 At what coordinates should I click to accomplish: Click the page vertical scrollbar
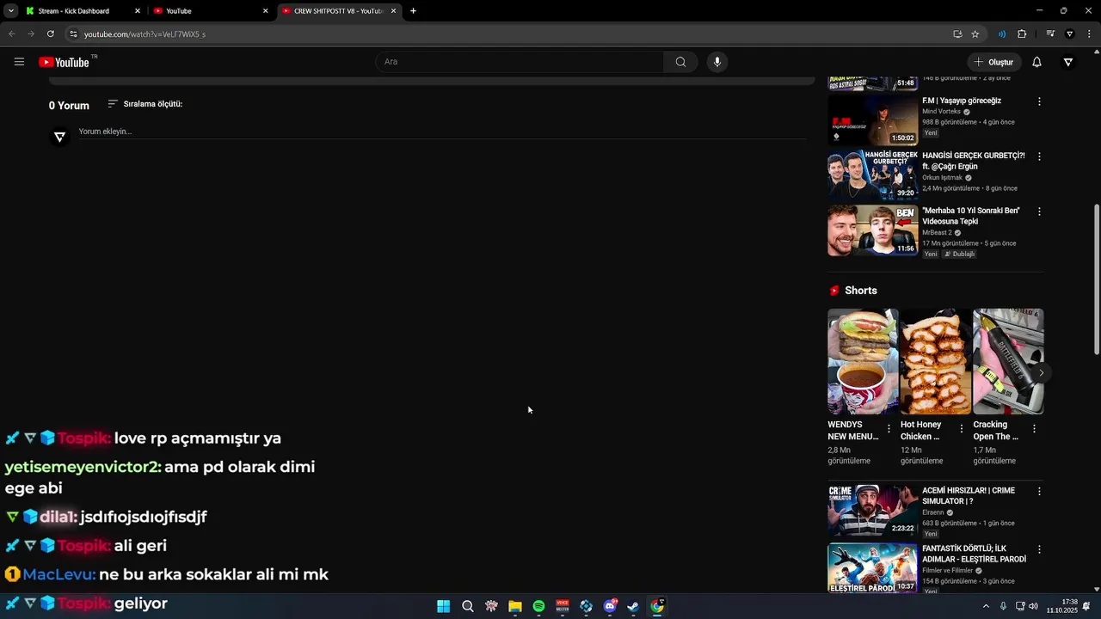coord(1096,279)
